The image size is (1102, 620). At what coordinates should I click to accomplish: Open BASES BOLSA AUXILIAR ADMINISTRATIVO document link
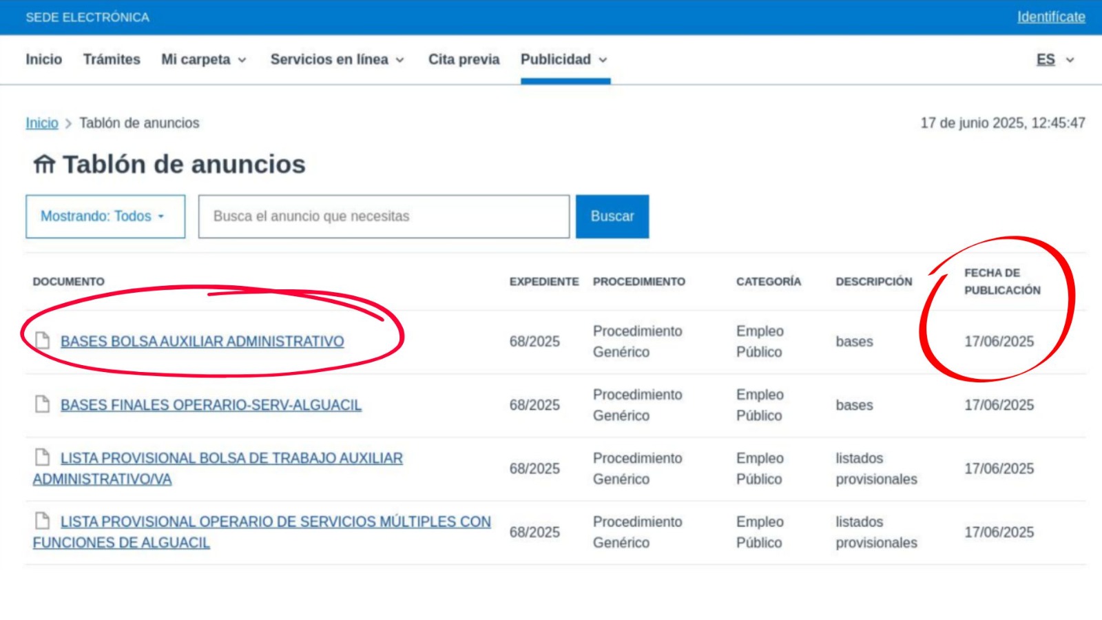tap(202, 342)
